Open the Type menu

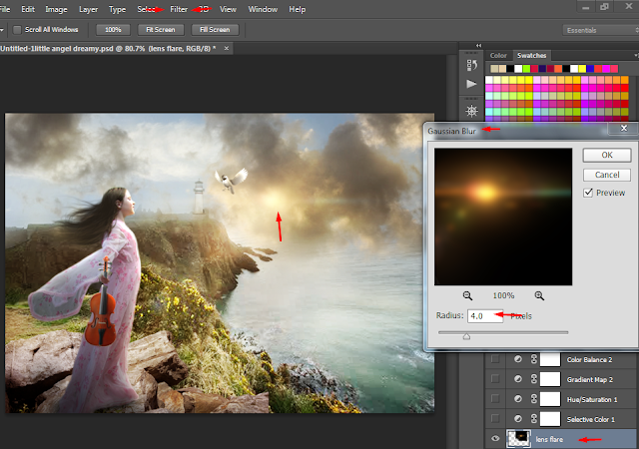click(117, 9)
